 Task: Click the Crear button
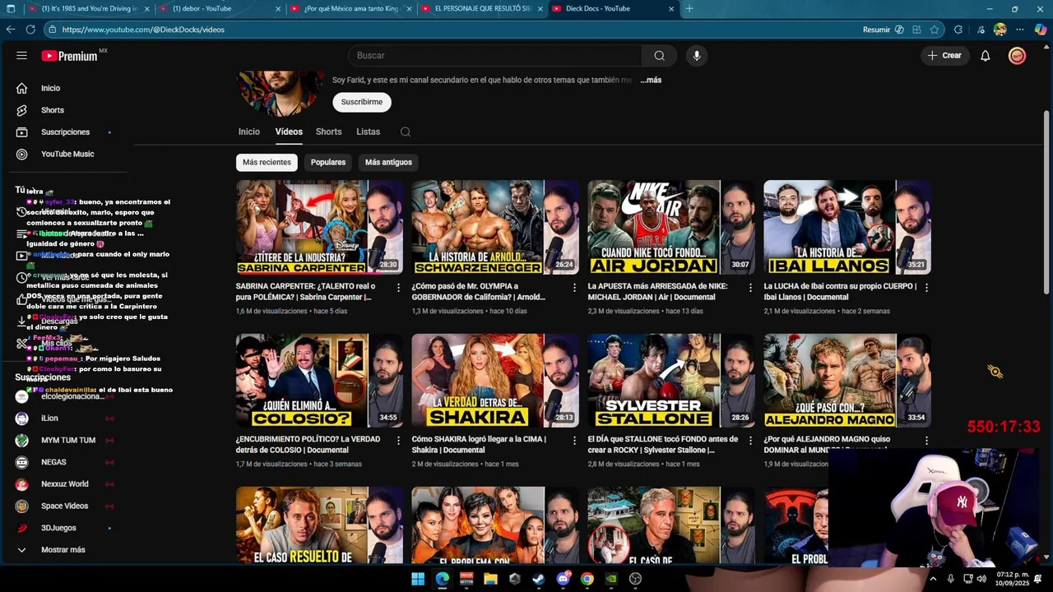[944, 55]
